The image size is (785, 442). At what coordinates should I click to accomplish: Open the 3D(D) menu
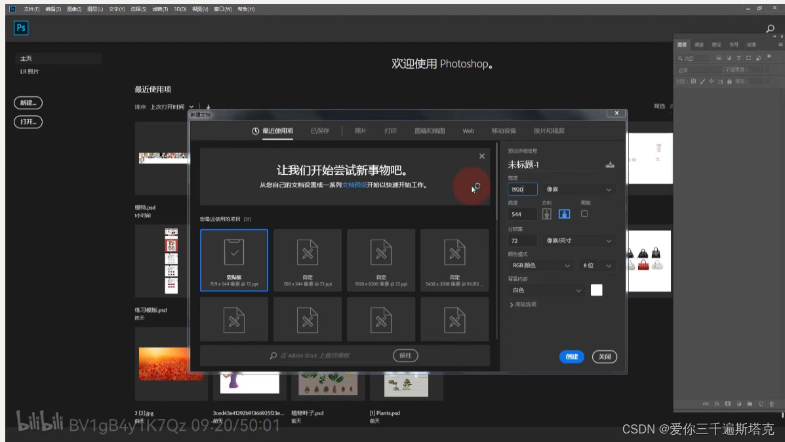click(180, 9)
